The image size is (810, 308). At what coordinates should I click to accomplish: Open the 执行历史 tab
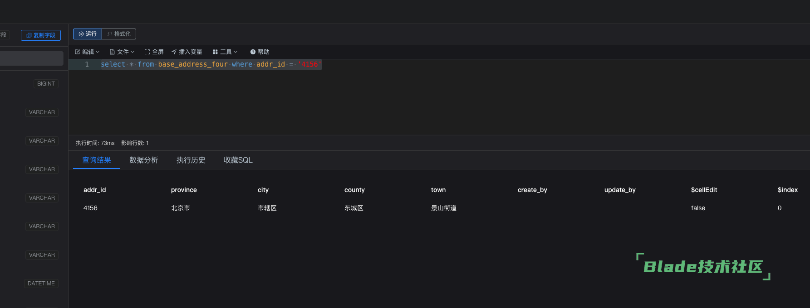click(191, 160)
